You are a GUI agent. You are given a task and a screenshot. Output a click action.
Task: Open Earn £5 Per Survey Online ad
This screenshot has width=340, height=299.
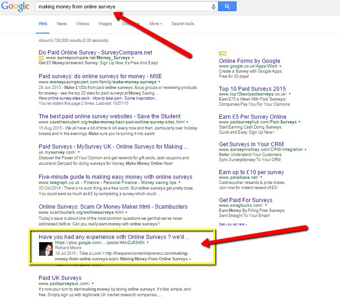click(x=252, y=117)
